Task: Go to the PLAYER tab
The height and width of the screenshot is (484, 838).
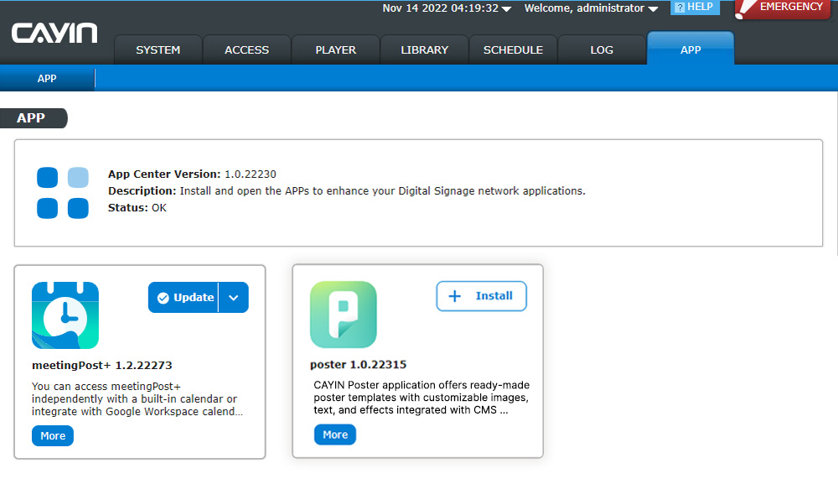Action: click(336, 49)
